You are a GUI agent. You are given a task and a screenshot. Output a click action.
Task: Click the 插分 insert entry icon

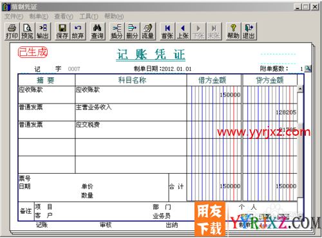click(x=117, y=32)
